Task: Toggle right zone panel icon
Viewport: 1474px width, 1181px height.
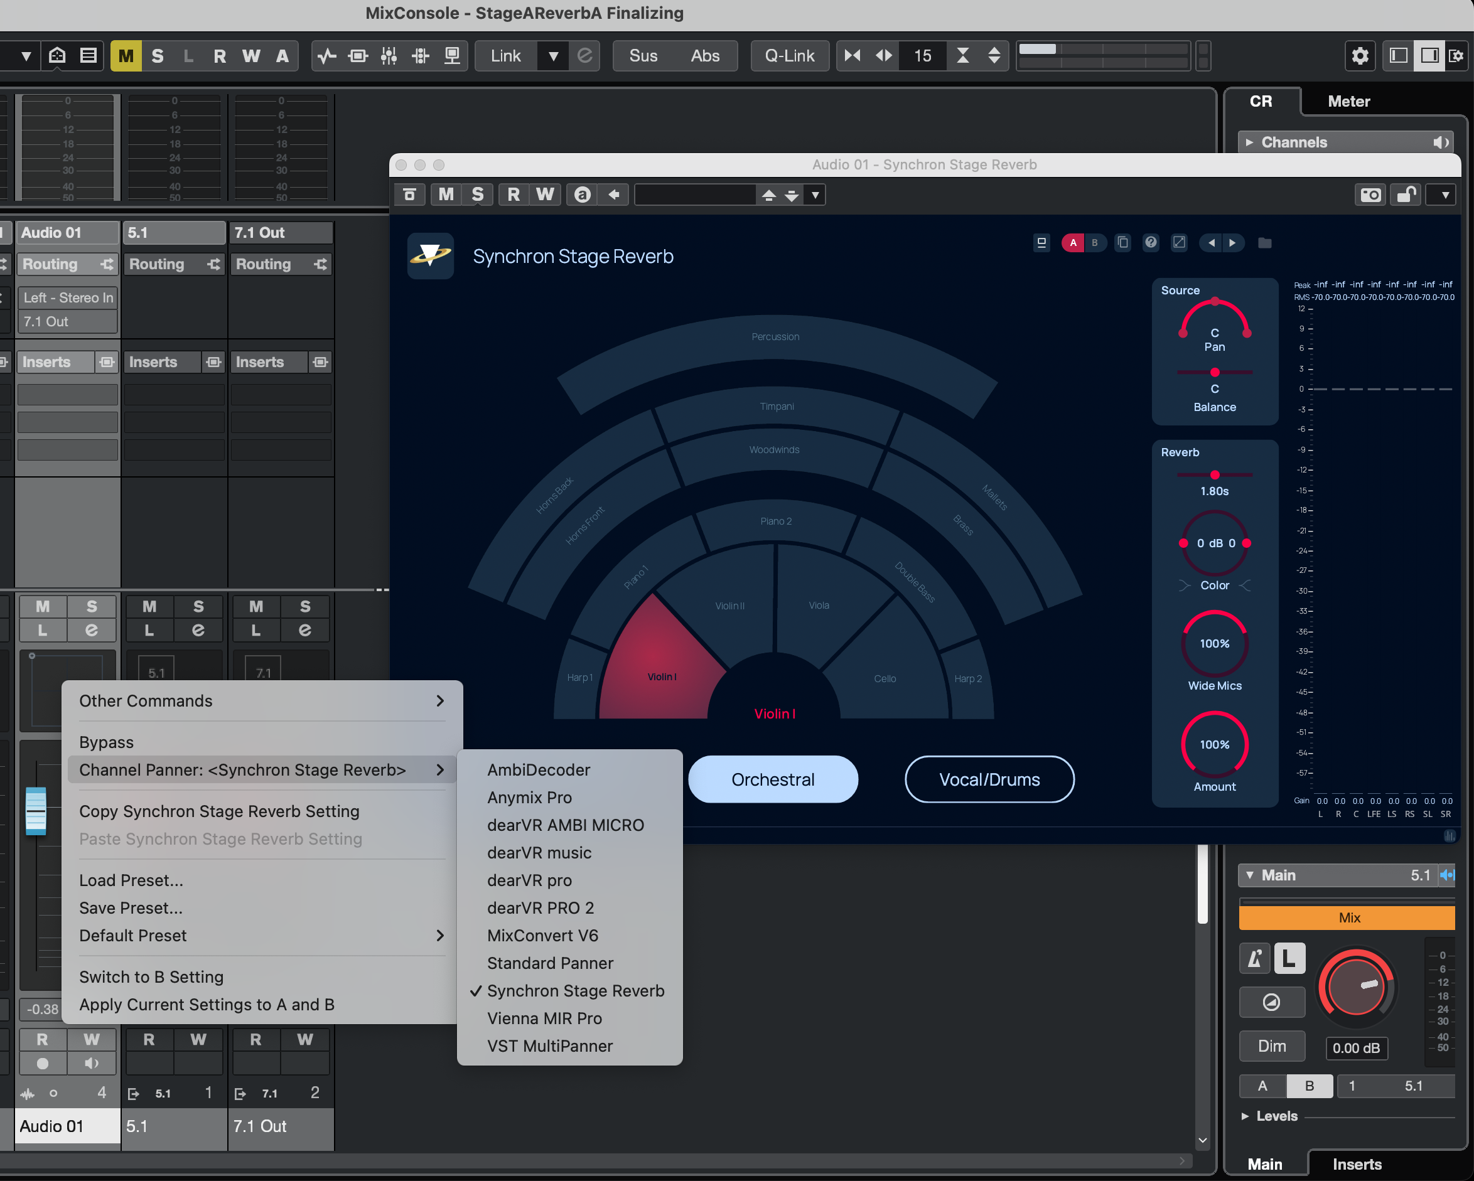Action: (x=1429, y=56)
